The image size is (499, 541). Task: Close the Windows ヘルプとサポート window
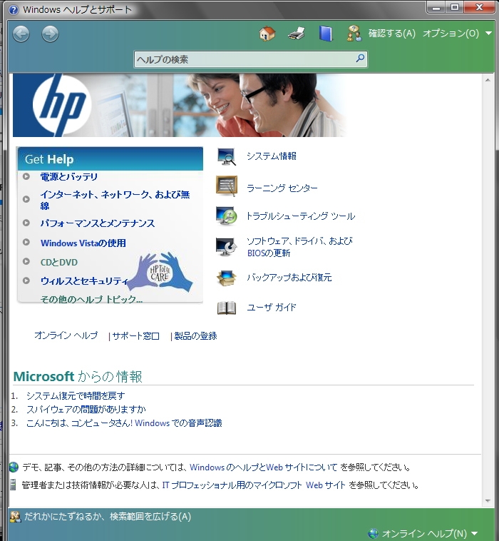point(480,7)
